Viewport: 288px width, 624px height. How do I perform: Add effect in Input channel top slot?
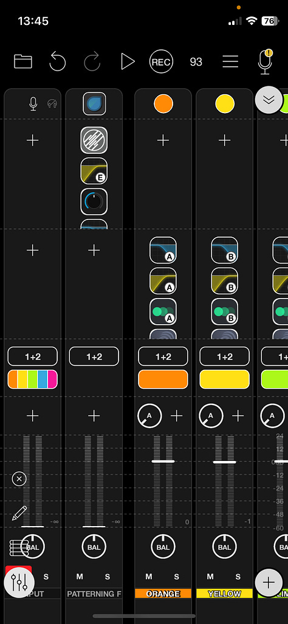[33, 140]
